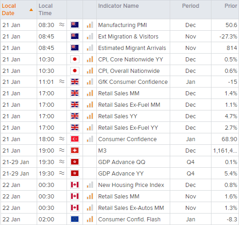Click importance bars for CPI, Overall Nationwide
Image resolution: width=239 pixels, height=225 pixels.
pyautogui.click(x=90, y=71)
